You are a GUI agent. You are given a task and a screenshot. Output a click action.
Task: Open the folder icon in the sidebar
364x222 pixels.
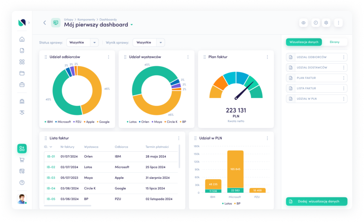[22, 73]
